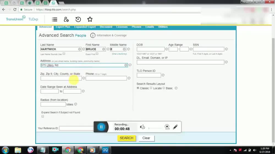The width and height of the screenshot is (275, 154).
Task: Click the TransUnion TLOxp logo
Action: click(x=22, y=19)
